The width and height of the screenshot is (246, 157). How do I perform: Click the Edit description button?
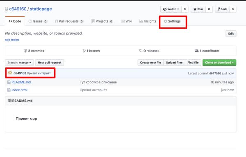point(231,34)
